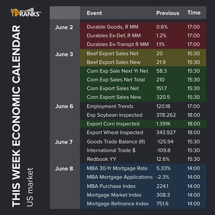Select the Time column header
Screen dimensions: 215x215
tap(194, 13)
